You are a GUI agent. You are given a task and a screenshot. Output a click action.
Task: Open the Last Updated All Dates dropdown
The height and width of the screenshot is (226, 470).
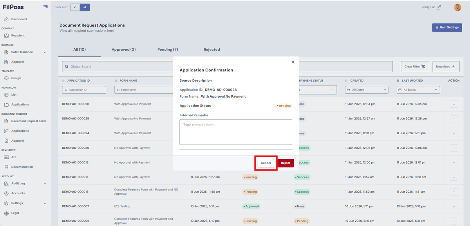pos(418,90)
